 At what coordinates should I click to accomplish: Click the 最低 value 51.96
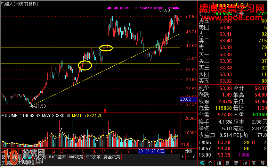coord(261,101)
